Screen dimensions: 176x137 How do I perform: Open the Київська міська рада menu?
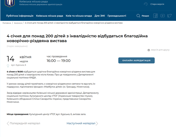coord(50,16)
